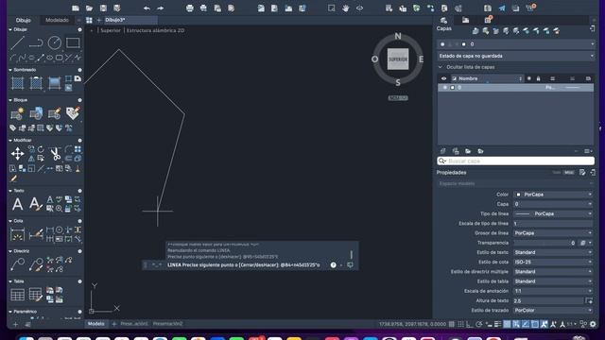605x340 pixels.
Task: Click the lock column header in layer list
Action: pyautogui.click(x=538, y=78)
